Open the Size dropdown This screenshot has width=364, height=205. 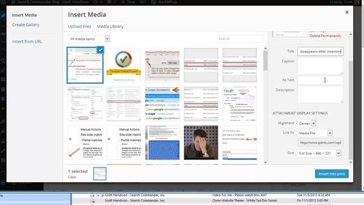pyautogui.click(x=319, y=153)
